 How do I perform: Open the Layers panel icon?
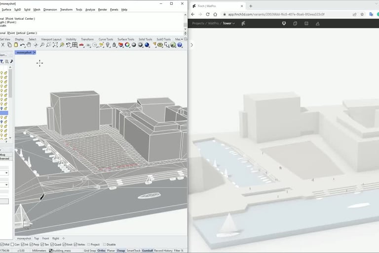point(120,45)
